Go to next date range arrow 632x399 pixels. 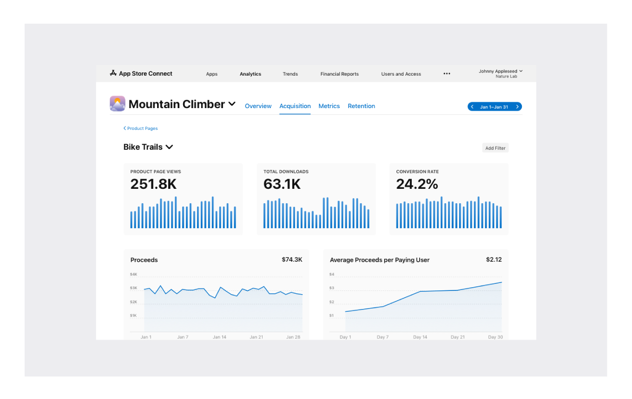point(517,107)
